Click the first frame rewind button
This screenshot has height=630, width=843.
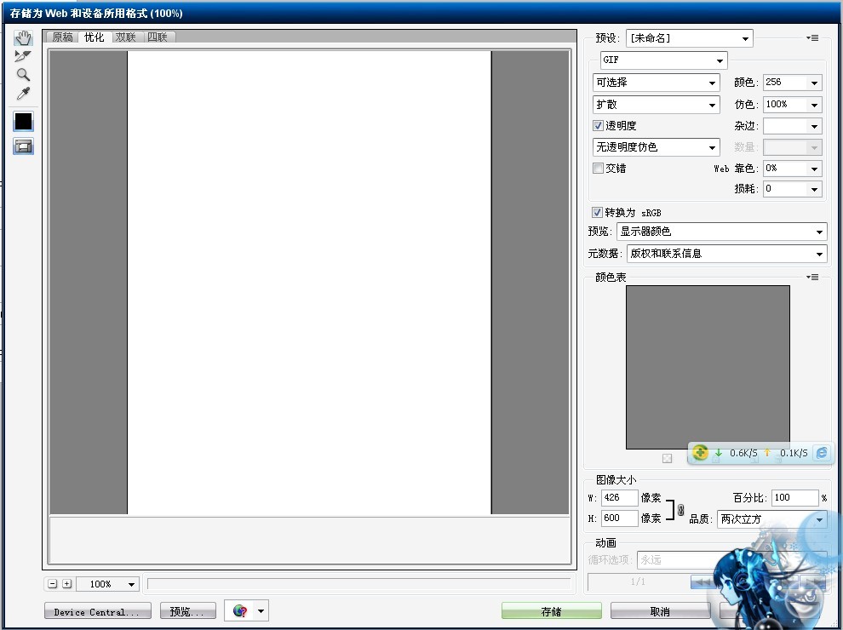702,582
